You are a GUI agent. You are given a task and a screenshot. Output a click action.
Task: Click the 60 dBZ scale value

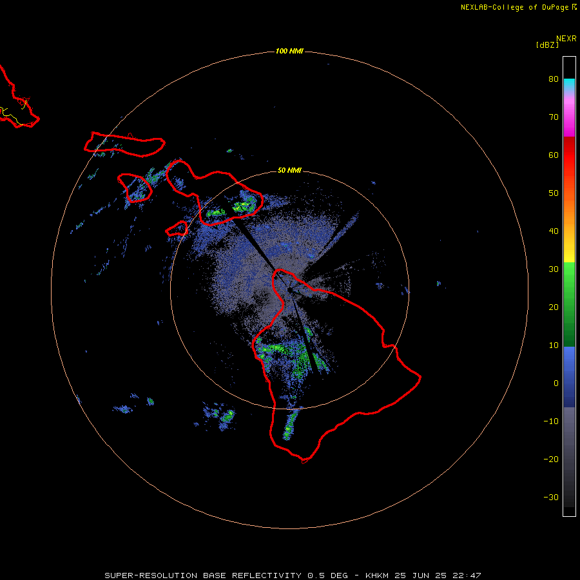pos(554,155)
